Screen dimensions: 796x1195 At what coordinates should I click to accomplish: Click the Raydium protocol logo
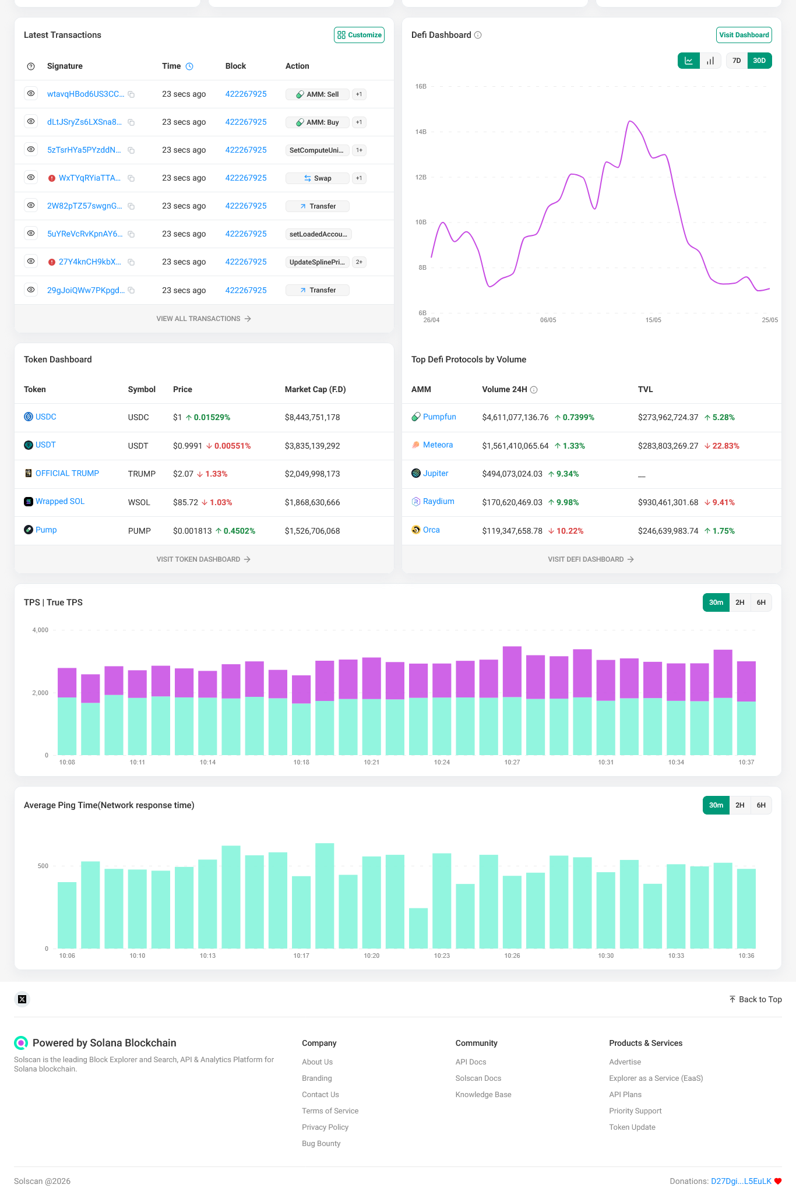click(x=416, y=502)
